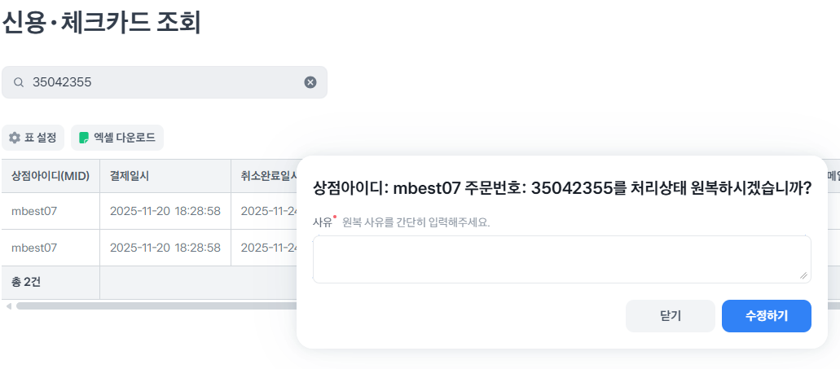This screenshot has width=840, height=369.
Task: Confirm with the 수정하기 button
Action: 766,316
